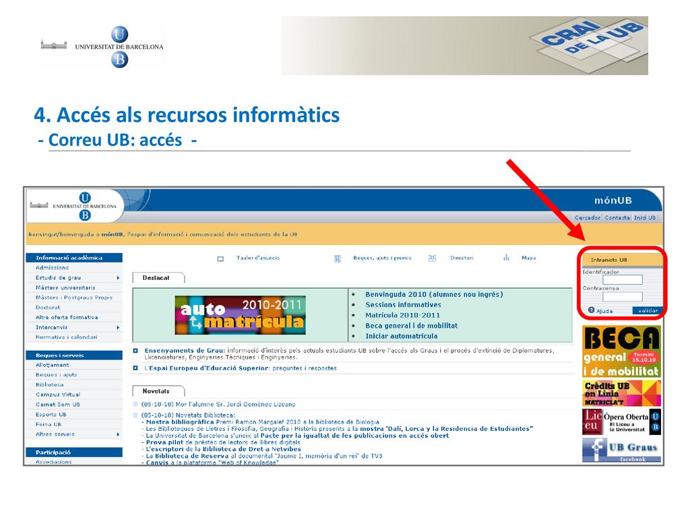Viewport: 690px width, 517px height.
Task: Open Màsters i Postgraus Propis menu item
Action: pos(74,298)
